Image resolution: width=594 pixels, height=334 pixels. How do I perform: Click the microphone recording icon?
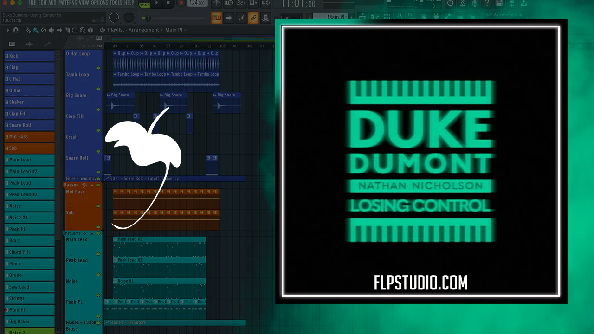point(474,4)
